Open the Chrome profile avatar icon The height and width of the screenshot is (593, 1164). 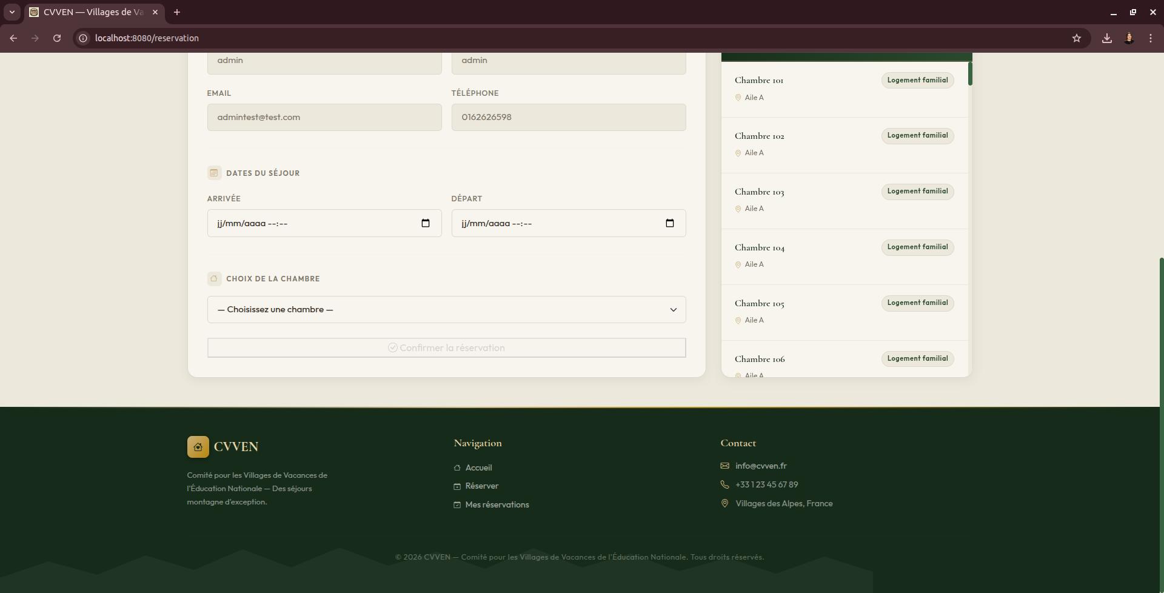(x=1129, y=38)
